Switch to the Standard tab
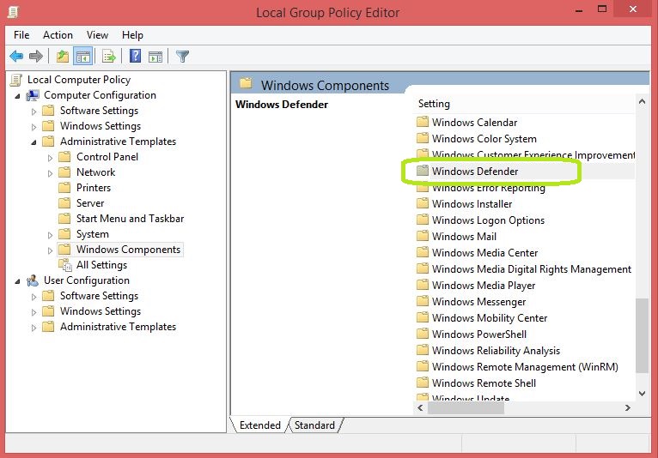Image resolution: width=658 pixels, height=458 pixels. 314,425
